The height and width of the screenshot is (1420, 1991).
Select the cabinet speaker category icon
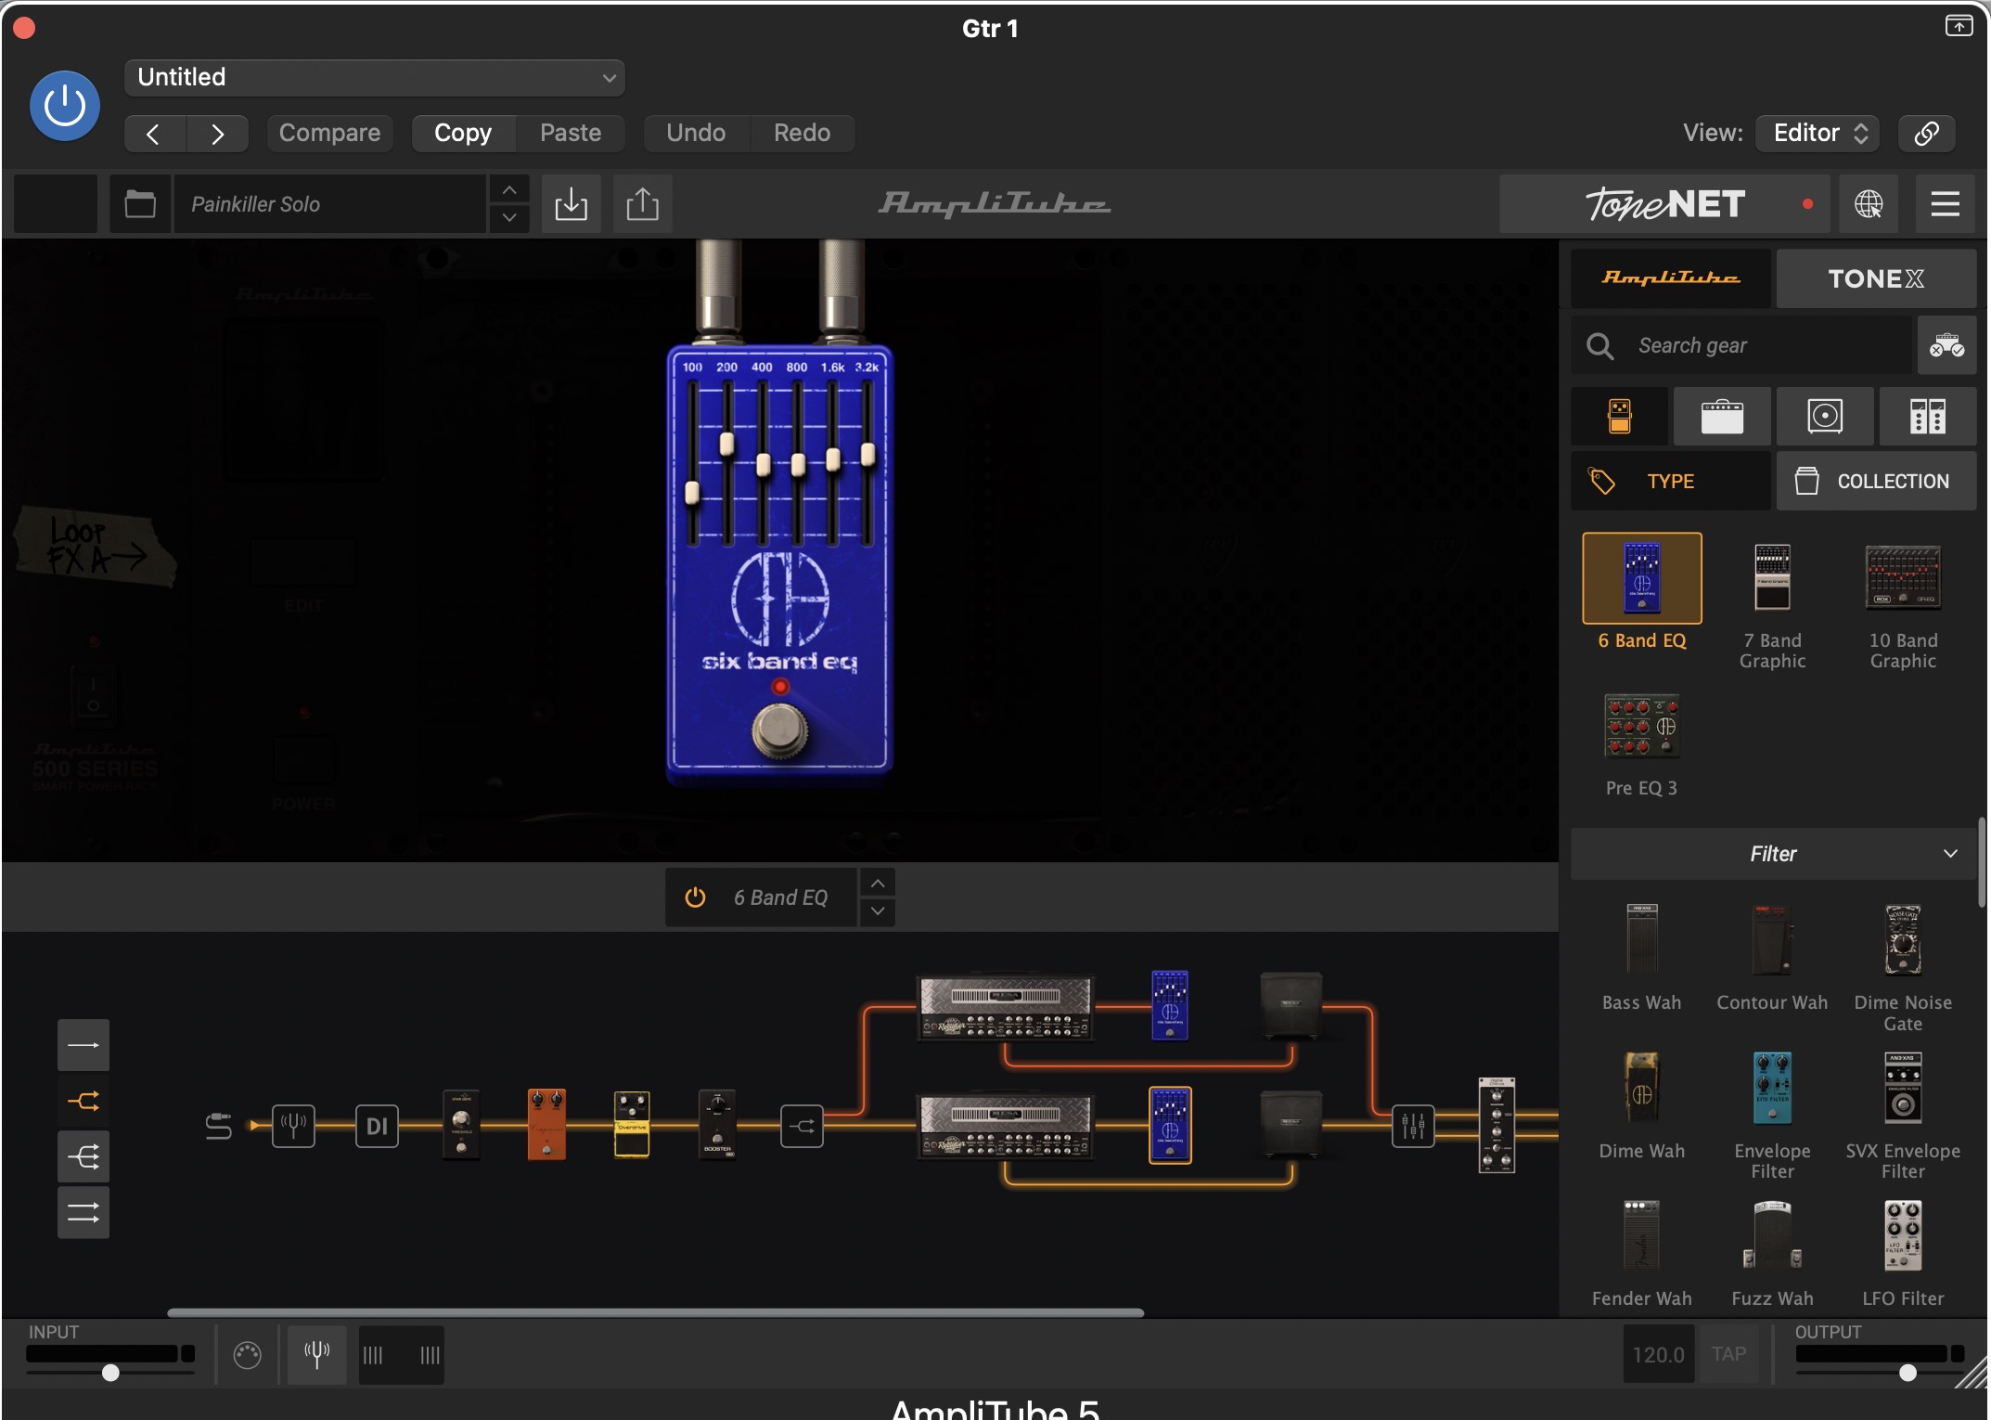point(1825,416)
